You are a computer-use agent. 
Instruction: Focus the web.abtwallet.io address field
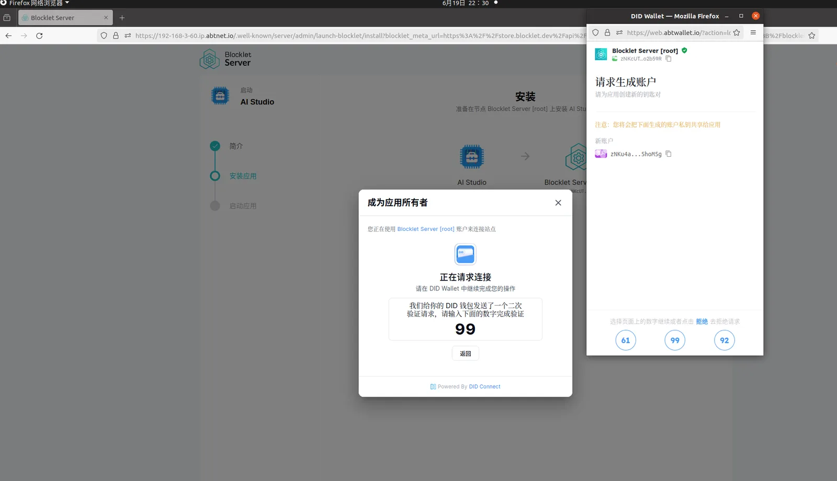coord(678,32)
